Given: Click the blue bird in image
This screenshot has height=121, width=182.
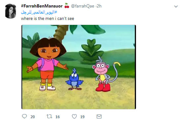Looking at the screenshot, I should (x=74, y=80).
